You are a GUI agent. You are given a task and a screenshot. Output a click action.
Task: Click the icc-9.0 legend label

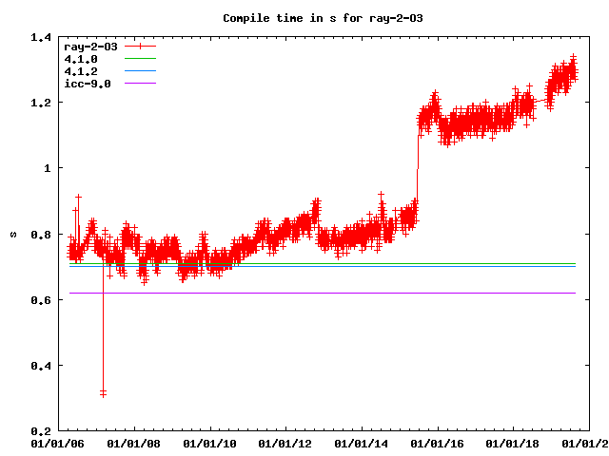point(87,84)
